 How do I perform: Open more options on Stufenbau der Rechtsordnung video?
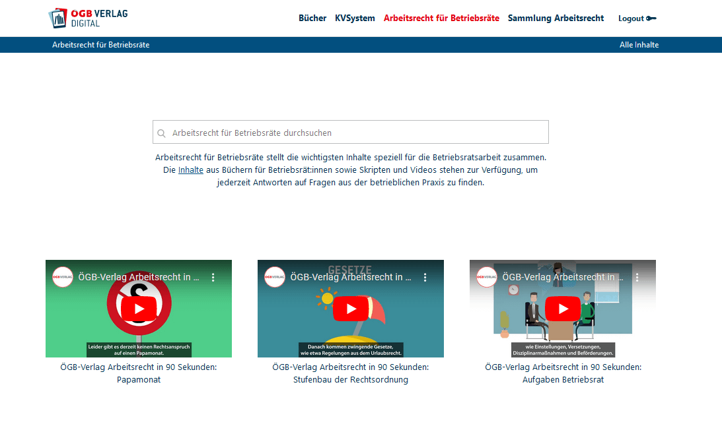pyautogui.click(x=425, y=277)
